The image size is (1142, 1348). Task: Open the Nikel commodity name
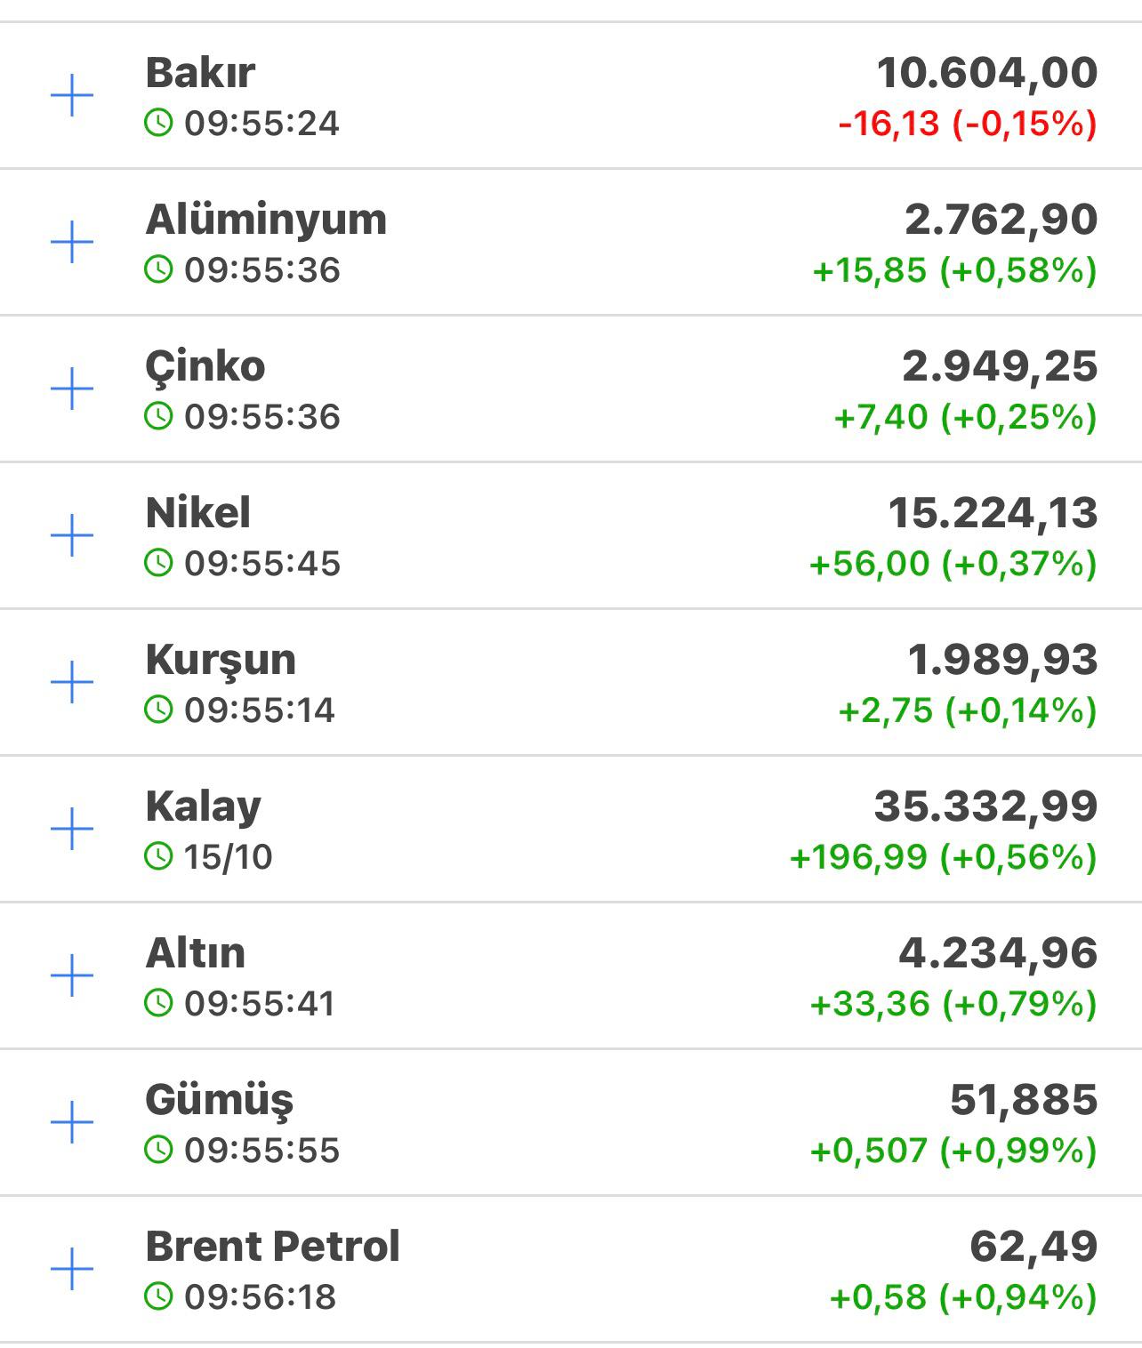[x=198, y=512]
